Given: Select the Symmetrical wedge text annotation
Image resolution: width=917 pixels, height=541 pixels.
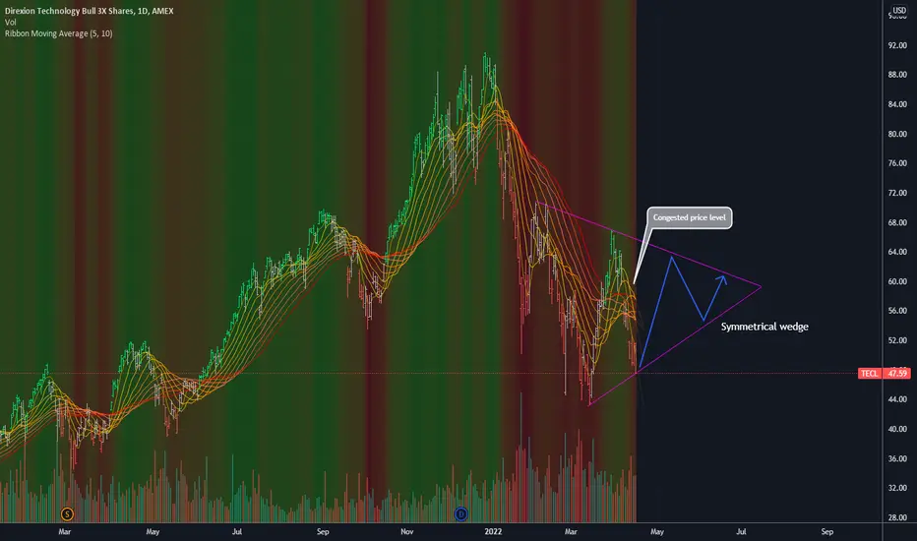Looking at the screenshot, I should (764, 327).
